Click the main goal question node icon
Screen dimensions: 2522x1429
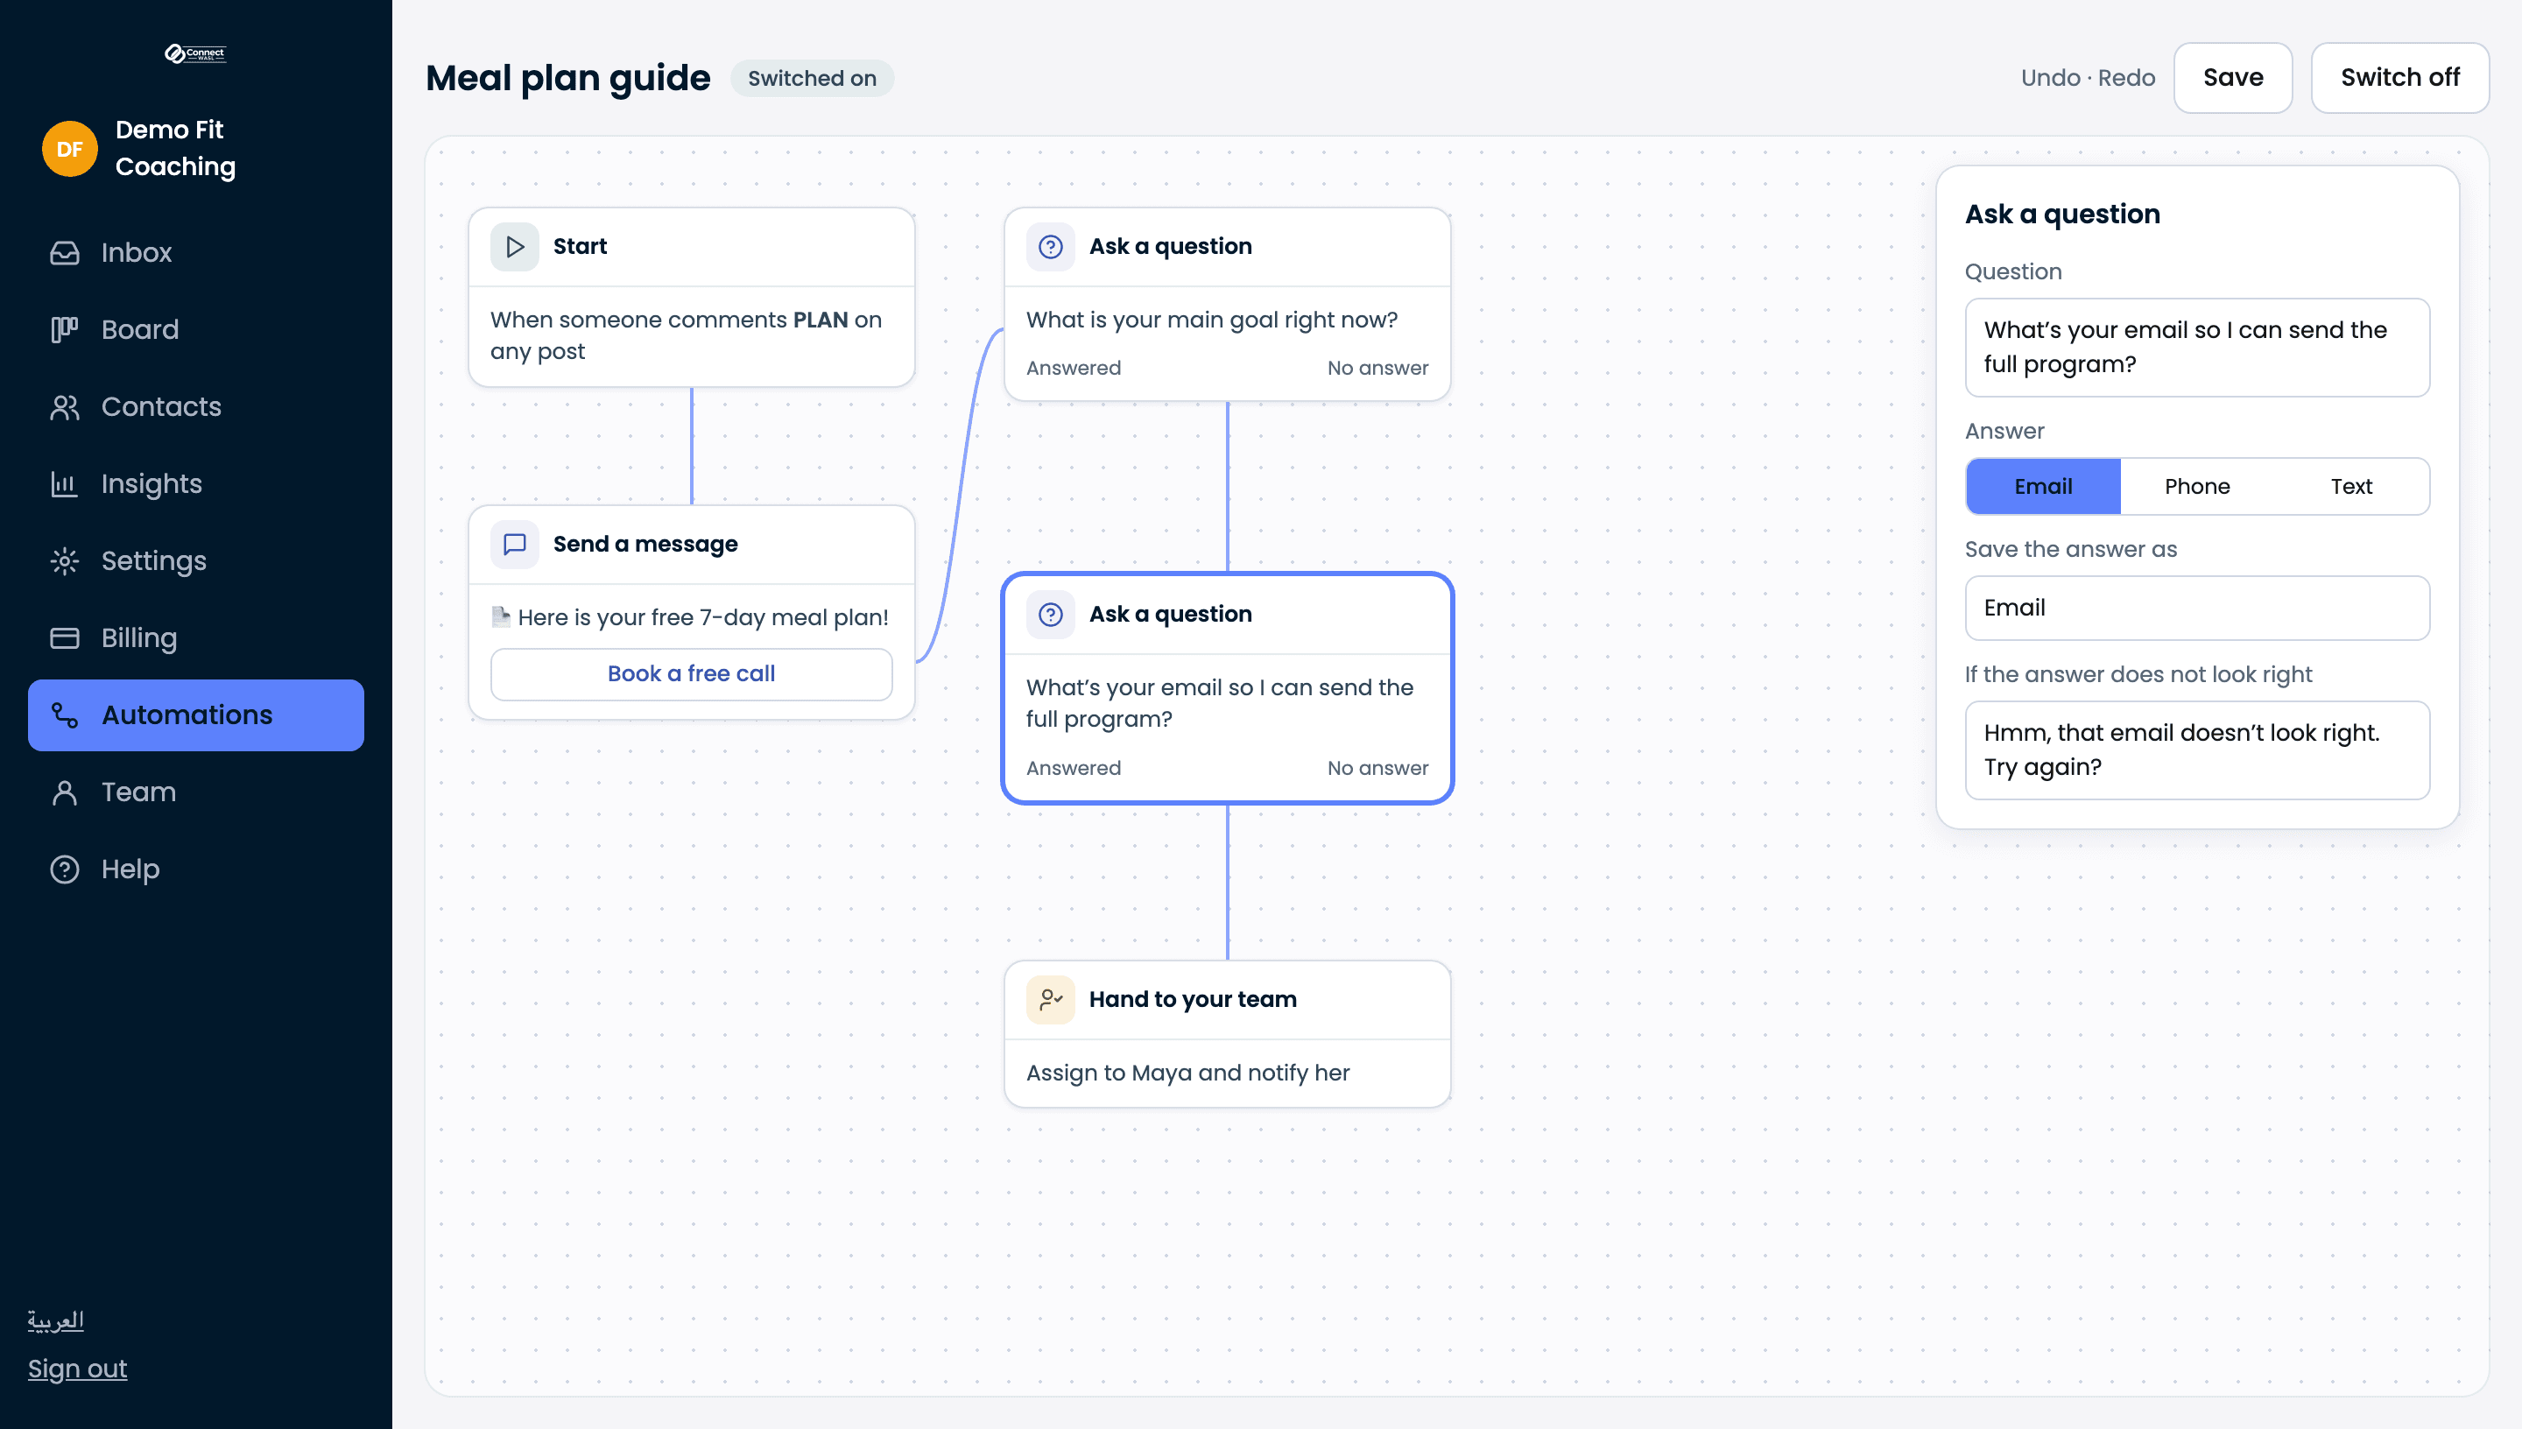point(1050,246)
